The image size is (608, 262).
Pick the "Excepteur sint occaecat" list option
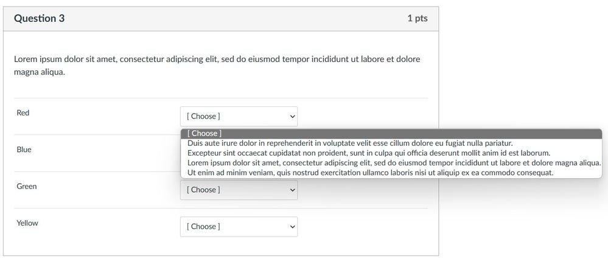click(x=368, y=153)
